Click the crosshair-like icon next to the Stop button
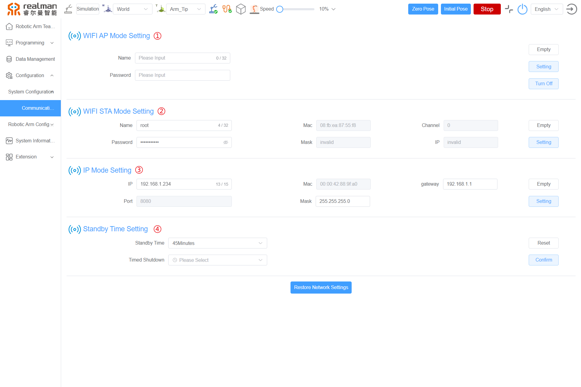 (x=509, y=9)
